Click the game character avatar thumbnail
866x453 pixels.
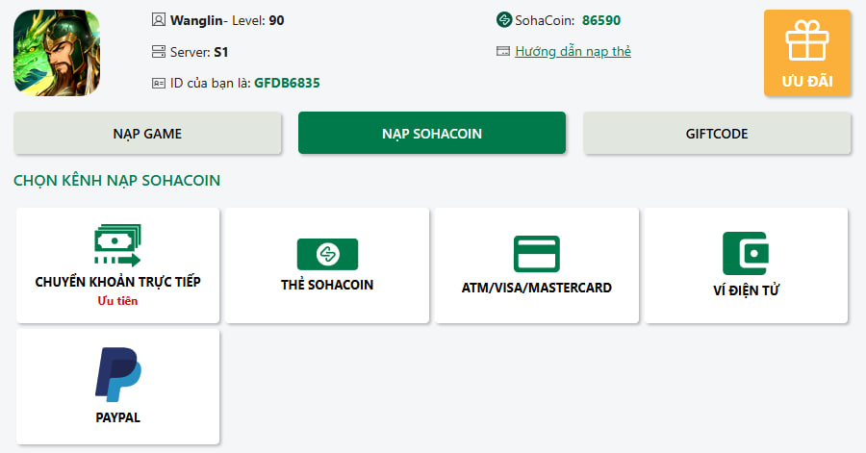coord(57,52)
